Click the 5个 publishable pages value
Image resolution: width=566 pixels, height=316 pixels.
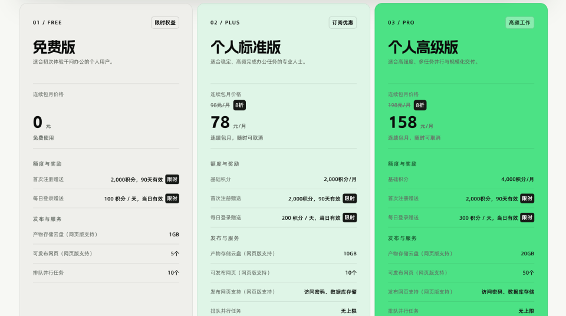pyautogui.click(x=175, y=254)
